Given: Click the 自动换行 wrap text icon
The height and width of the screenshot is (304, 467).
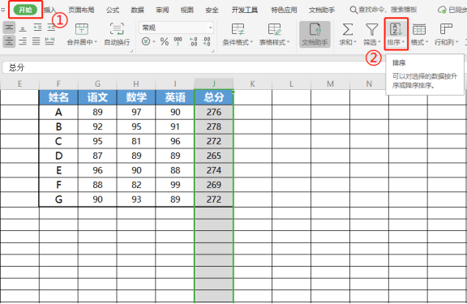Looking at the screenshot, I should click(x=117, y=29).
